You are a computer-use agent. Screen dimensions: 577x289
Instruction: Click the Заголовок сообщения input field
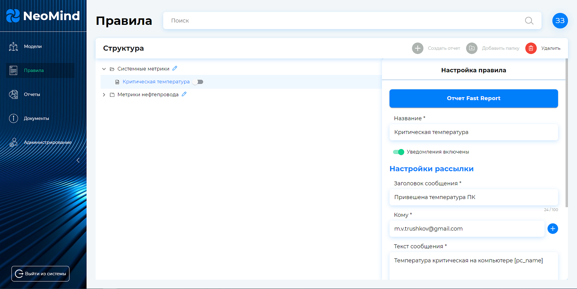tap(474, 197)
